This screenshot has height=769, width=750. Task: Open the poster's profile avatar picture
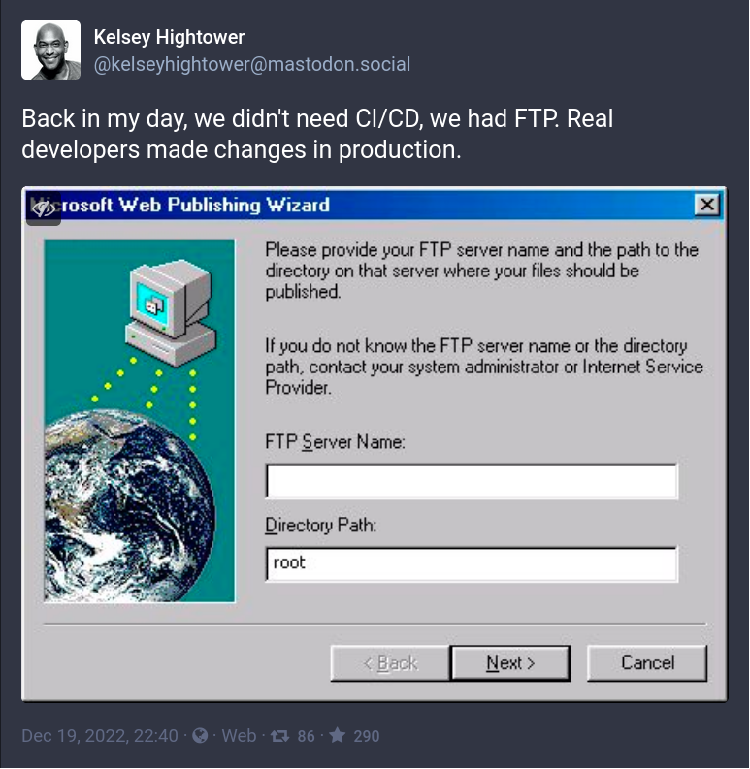tap(51, 49)
